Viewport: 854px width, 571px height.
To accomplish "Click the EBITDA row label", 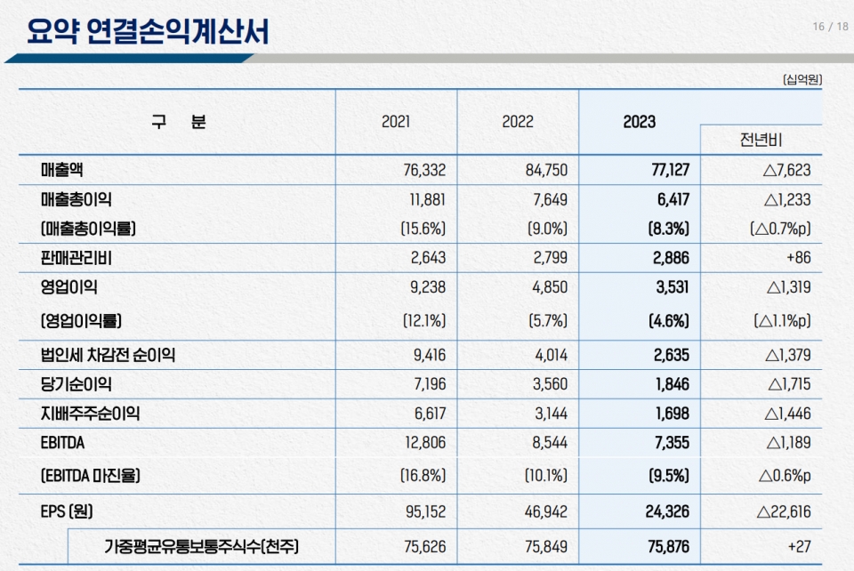I will 62,443.
